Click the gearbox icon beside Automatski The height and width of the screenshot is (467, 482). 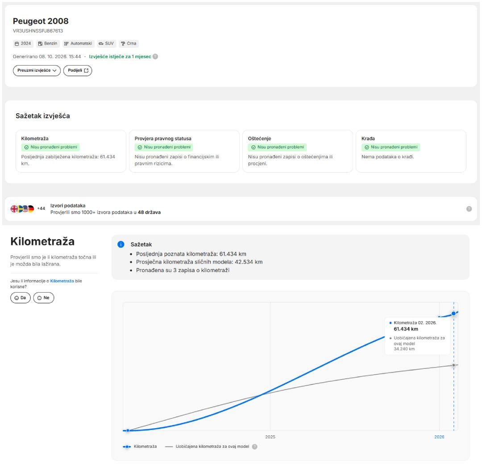(66, 44)
